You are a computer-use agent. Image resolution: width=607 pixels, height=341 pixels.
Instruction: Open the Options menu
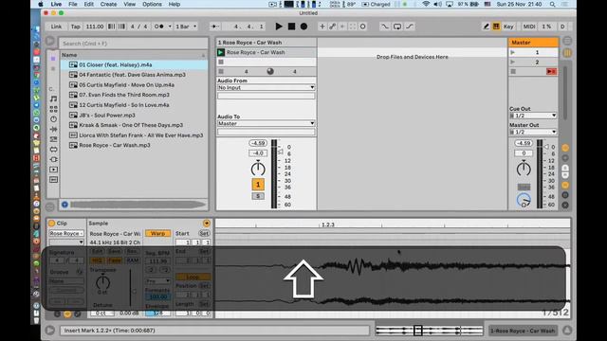click(x=152, y=4)
